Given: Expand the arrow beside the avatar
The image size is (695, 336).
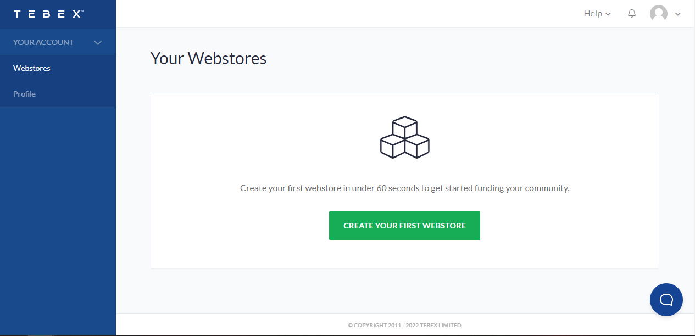Looking at the screenshot, I should tap(677, 14).
